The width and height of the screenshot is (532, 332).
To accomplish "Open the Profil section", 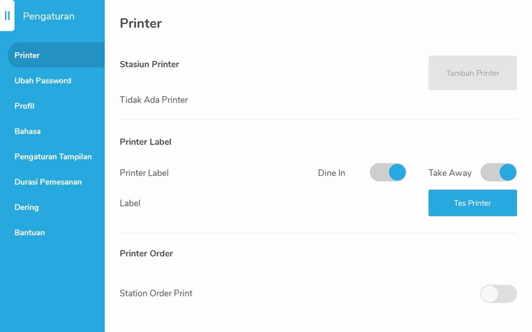I will pos(24,106).
